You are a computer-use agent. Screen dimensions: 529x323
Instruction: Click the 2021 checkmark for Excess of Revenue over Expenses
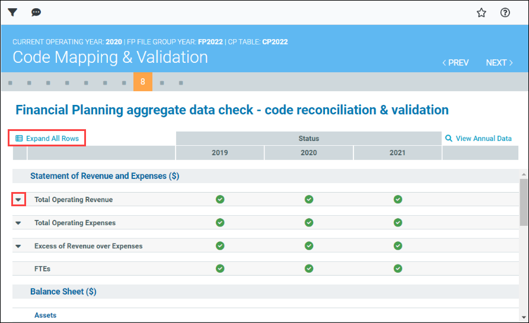click(x=398, y=246)
